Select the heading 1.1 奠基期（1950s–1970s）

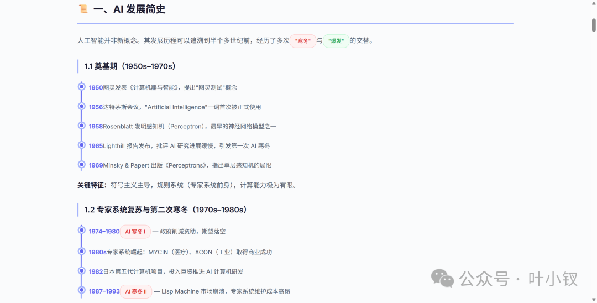coord(130,66)
